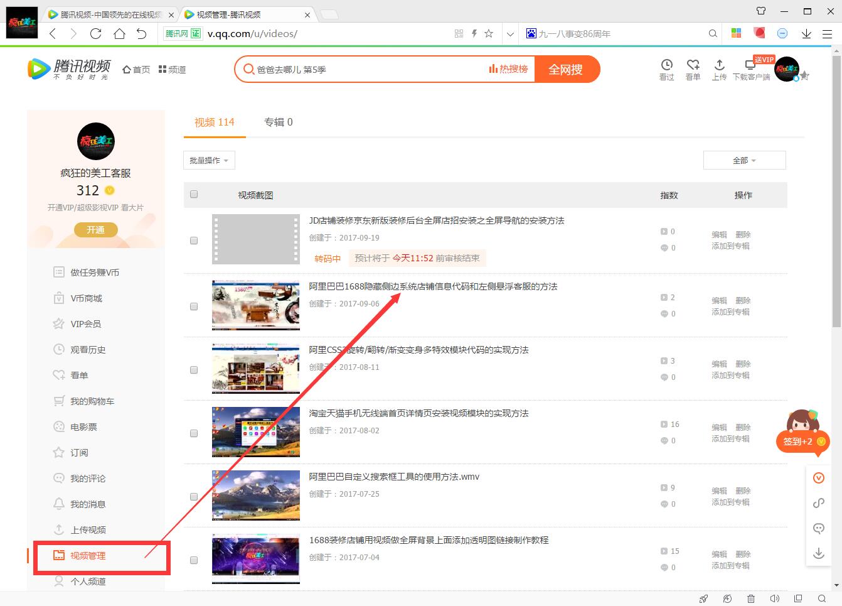Open the page QR code icon

(459, 34)
